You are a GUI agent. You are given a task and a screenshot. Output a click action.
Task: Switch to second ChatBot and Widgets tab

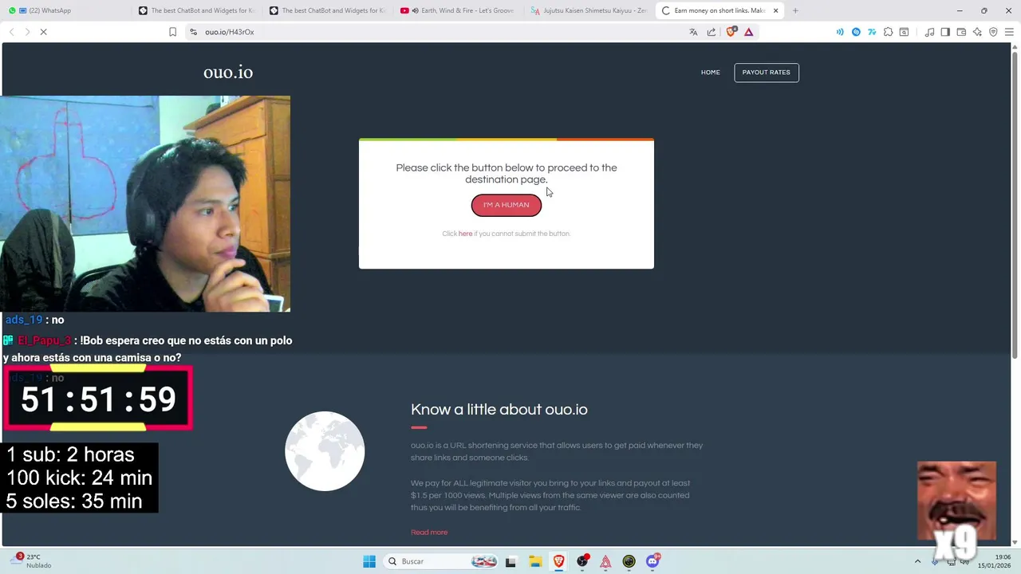327,10
